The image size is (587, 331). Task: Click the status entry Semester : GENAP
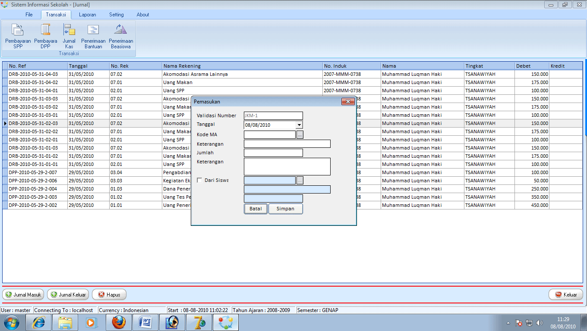tap(318, 310)
